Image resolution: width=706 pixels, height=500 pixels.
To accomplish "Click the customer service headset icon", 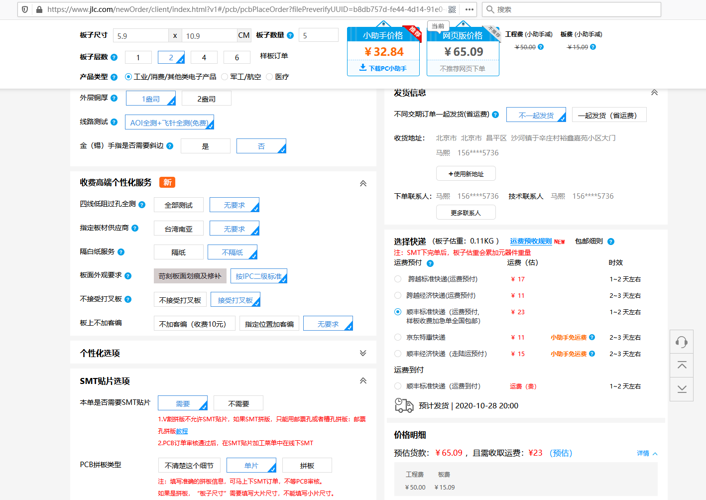I will (x=682, y=342).
